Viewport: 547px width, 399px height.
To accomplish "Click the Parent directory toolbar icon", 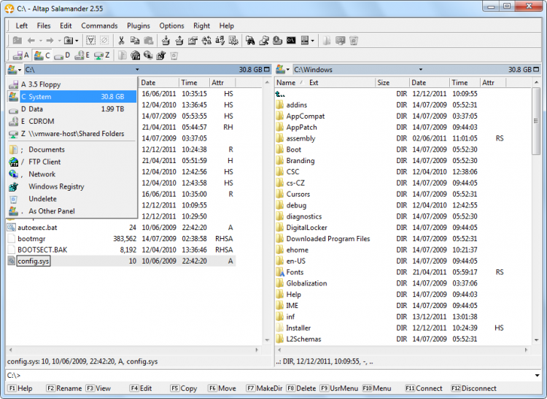I will (x=17, y=41).
